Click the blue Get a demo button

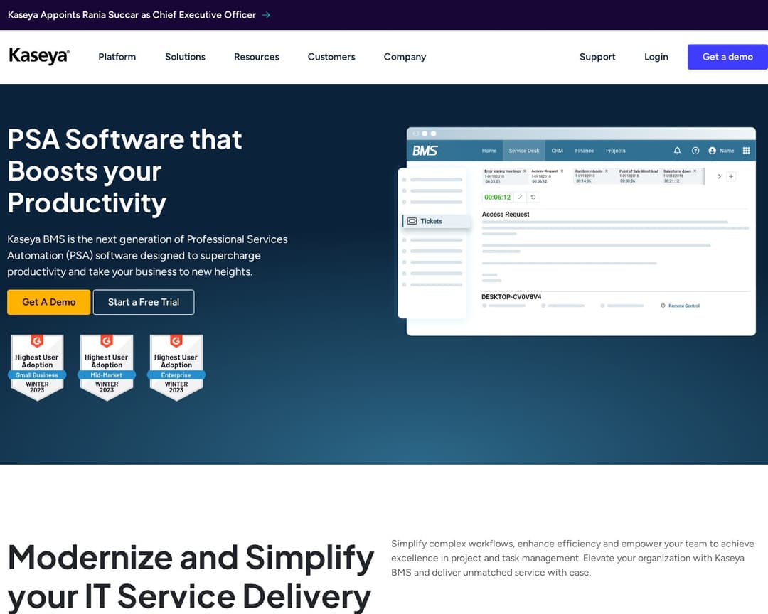point(728,57)
